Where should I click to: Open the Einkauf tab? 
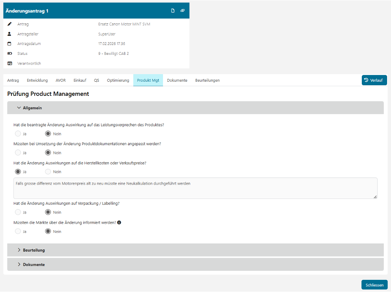[80, 80]
